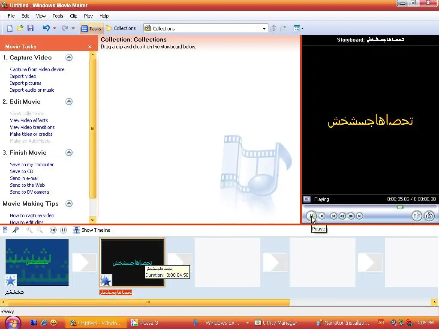
Task: Collapse the Edit Movie section
Action: (x=69, y=102)
